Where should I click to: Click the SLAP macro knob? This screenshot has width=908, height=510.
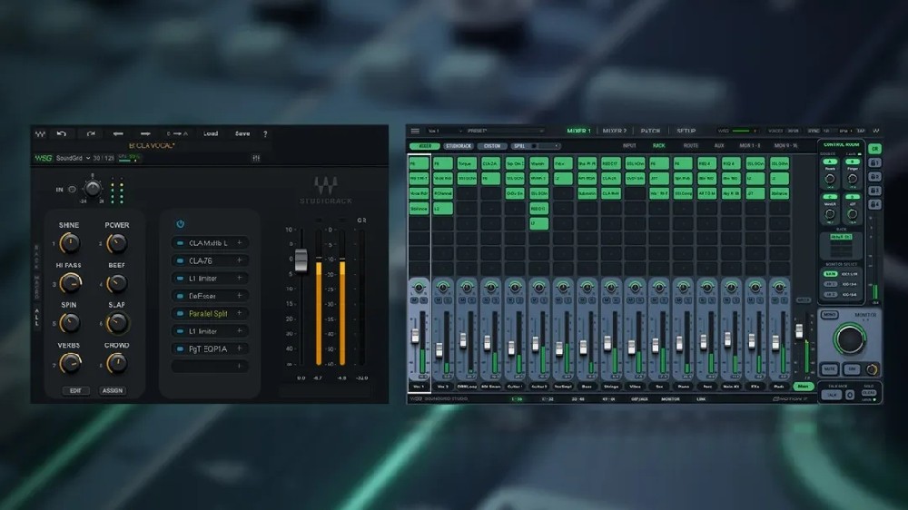click(117, 323)
